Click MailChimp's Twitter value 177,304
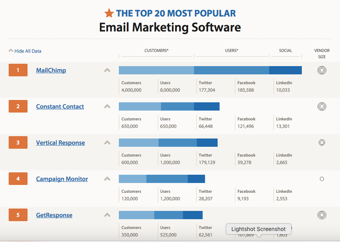 207,90
